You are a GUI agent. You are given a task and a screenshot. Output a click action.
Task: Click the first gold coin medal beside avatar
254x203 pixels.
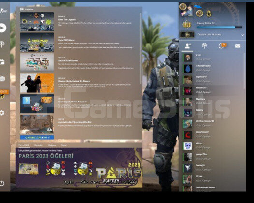(x=199, y=14)
